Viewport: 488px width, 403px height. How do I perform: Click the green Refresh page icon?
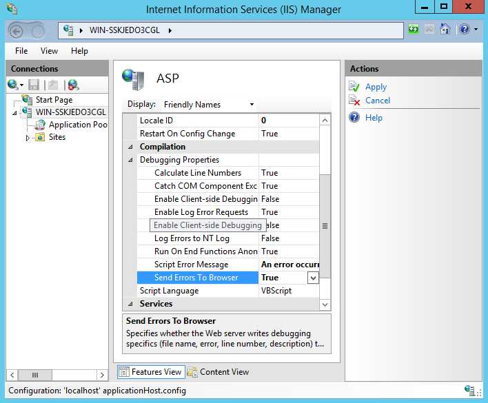click(x=414, y=30)
